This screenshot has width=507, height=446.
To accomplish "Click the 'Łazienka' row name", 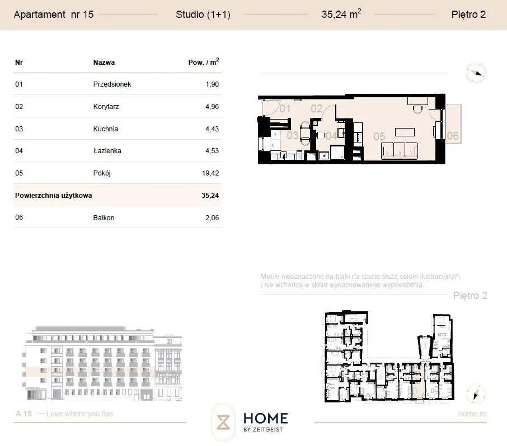I will (x=107, y=151).
